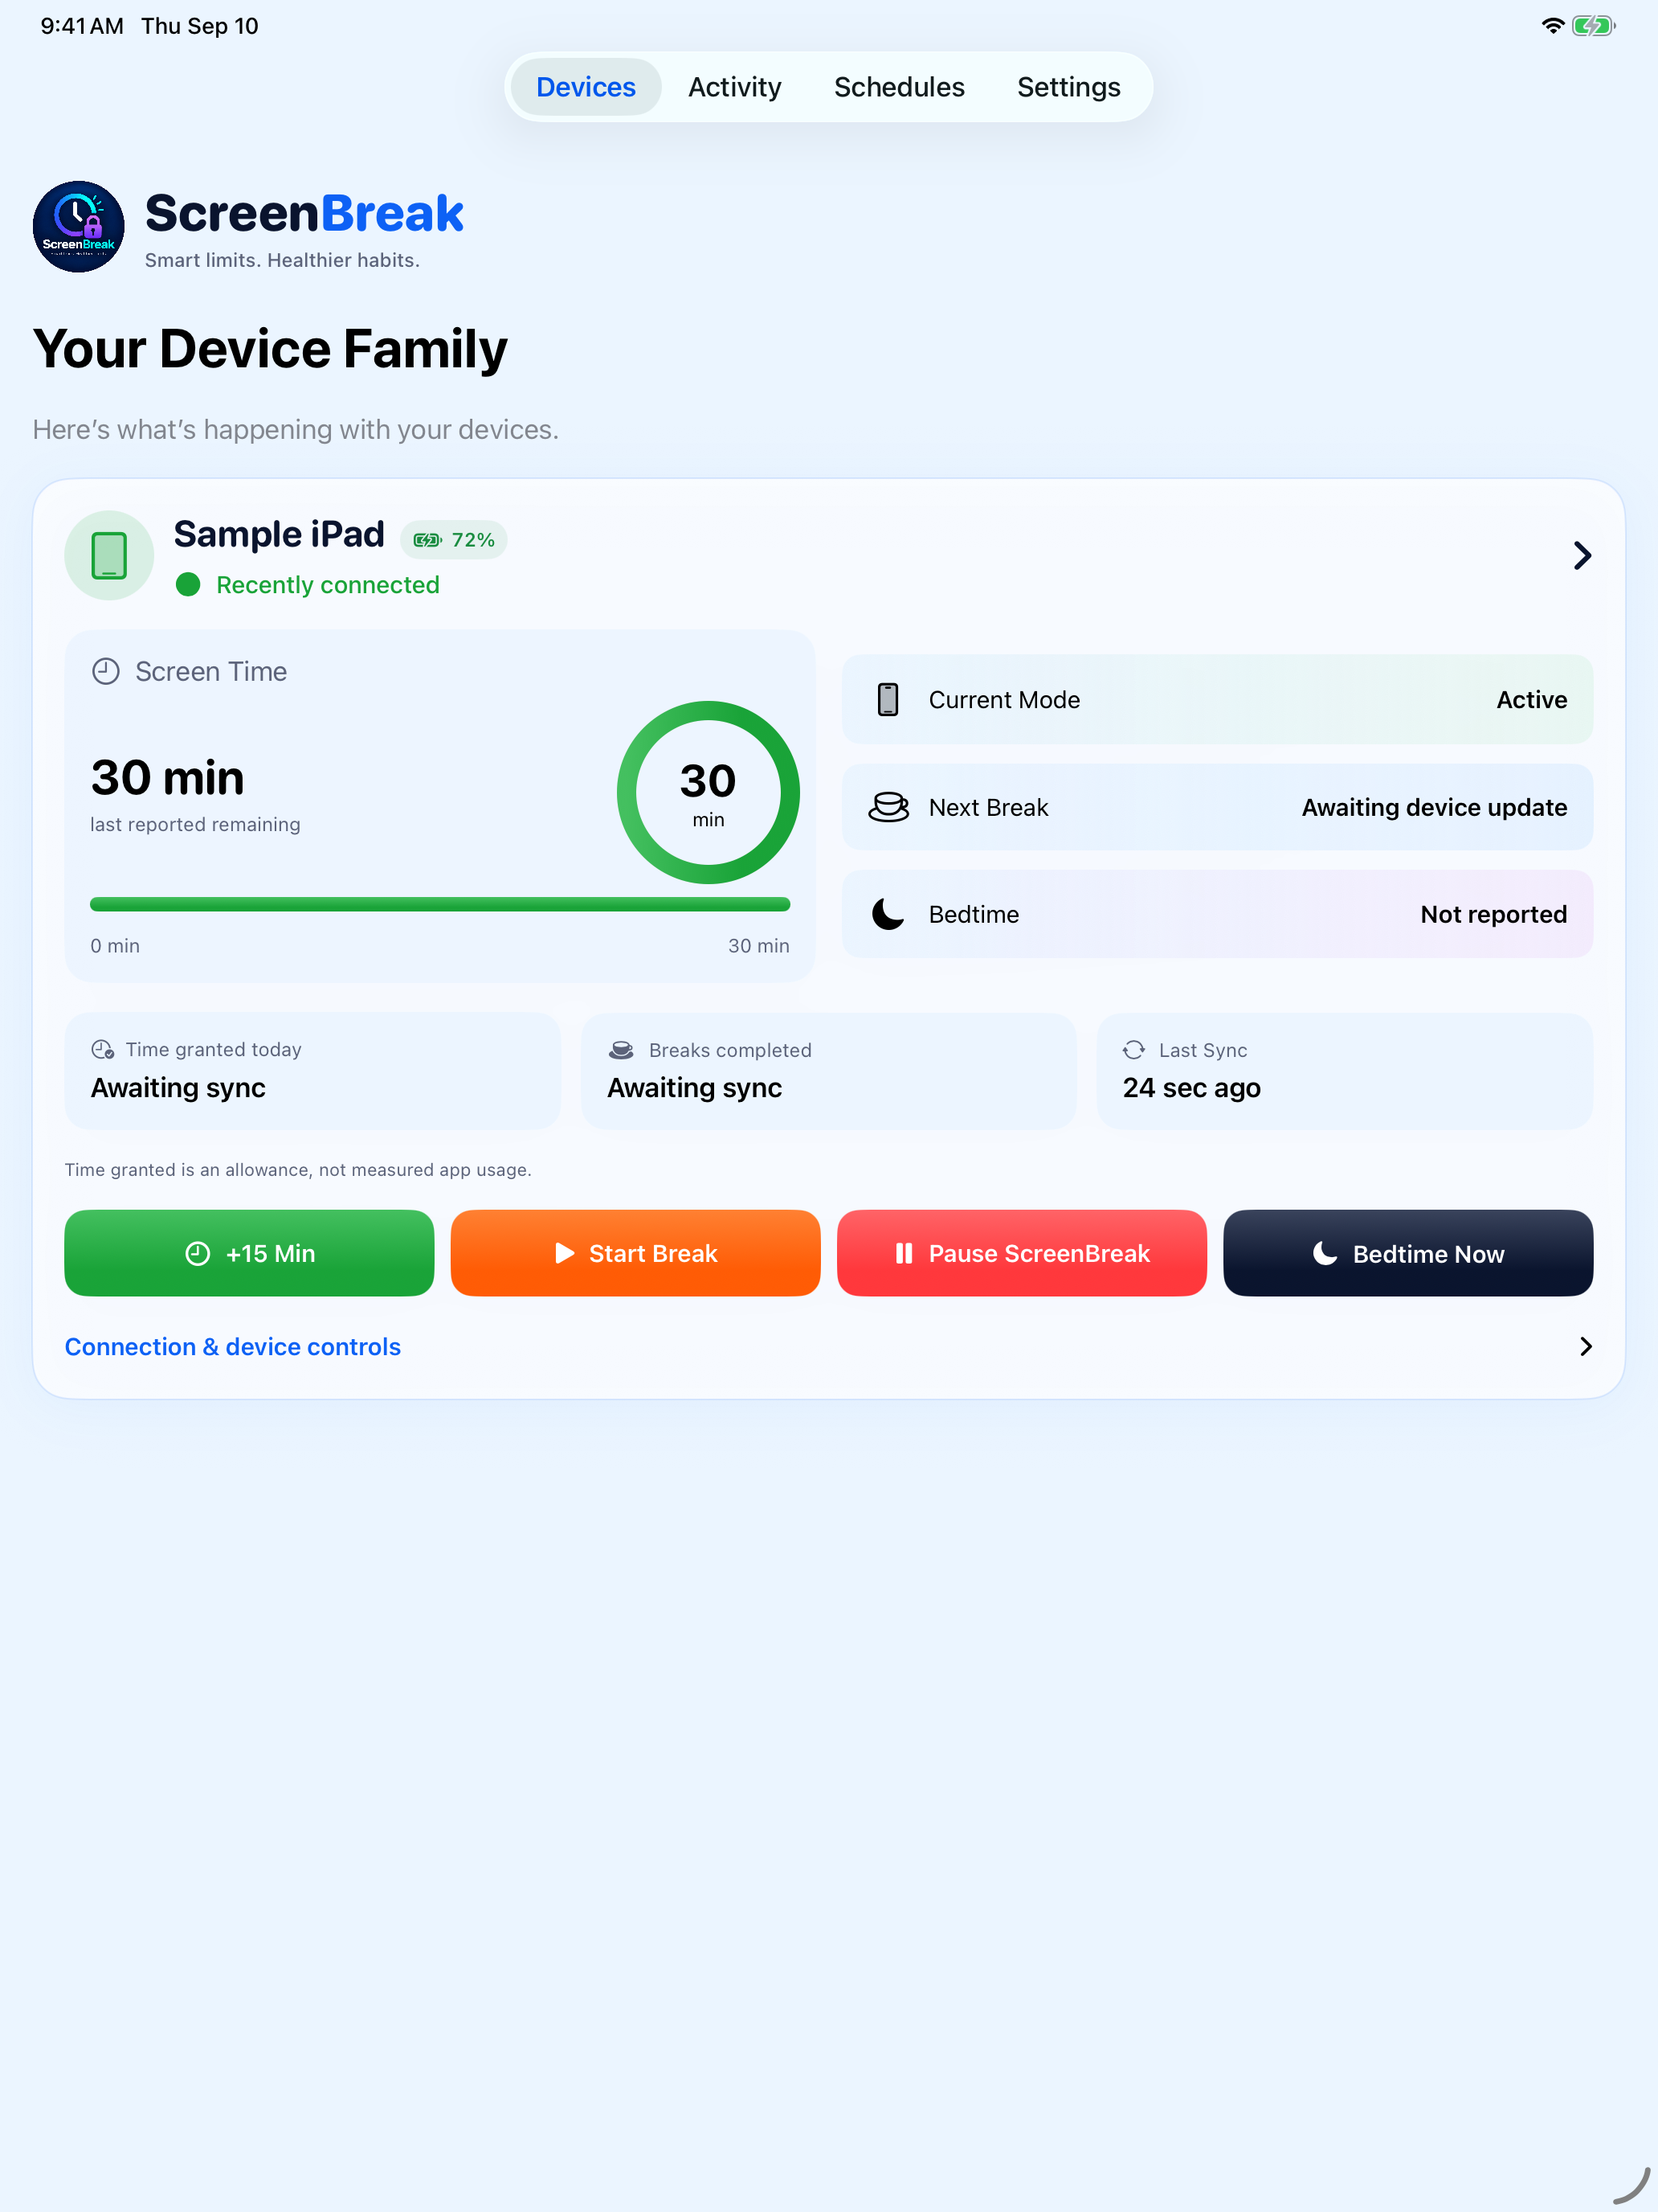Select the Next Break row
The width and height of the screenshot is (1658, 2212).
(x=1217, y=807)
